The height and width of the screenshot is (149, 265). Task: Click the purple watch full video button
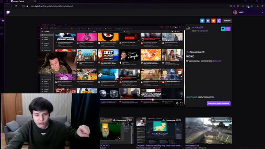pos(219,103)
